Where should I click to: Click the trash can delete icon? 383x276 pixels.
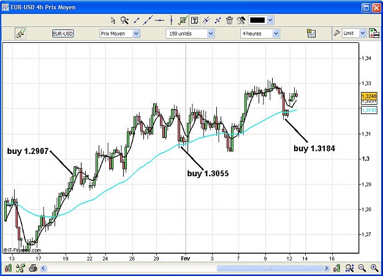tap(229, 20)
